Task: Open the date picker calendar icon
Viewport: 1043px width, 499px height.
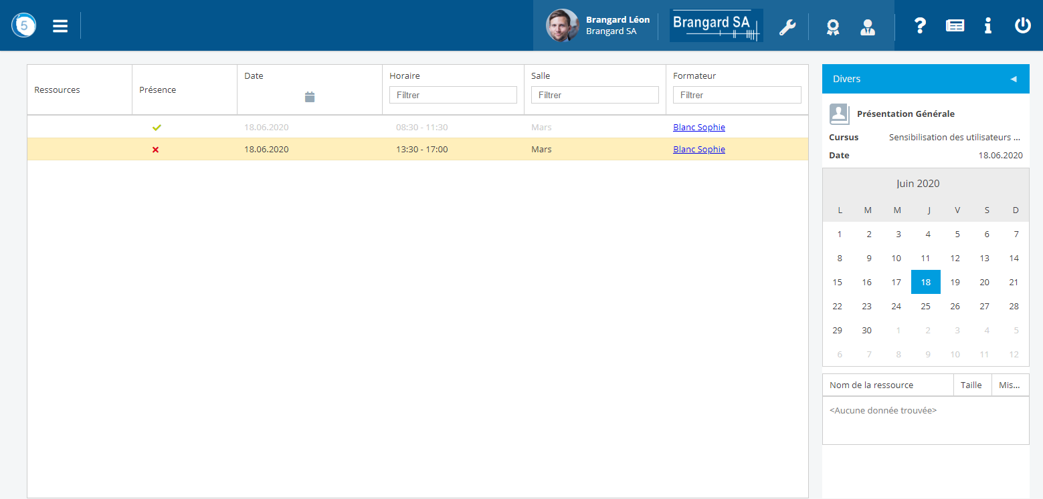Action: (x=309, y=97)
